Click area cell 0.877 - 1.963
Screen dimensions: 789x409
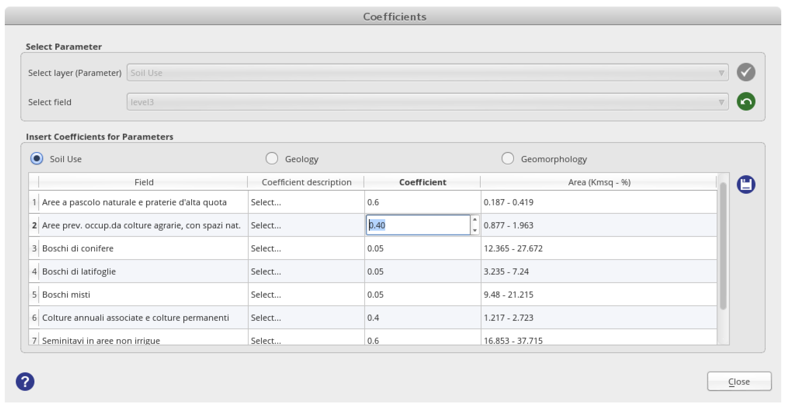(x=598, y=225)
